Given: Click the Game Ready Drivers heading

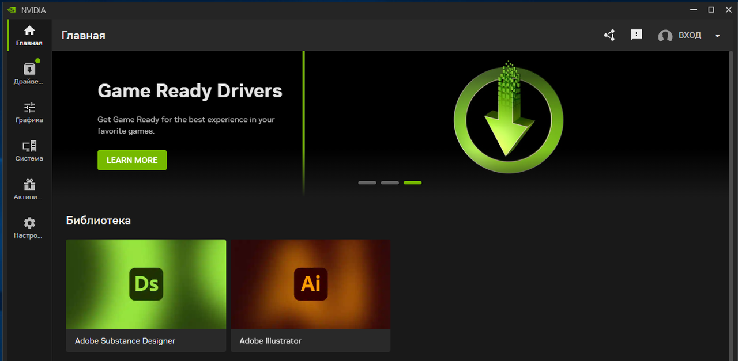Looking at the screenshot, I should pos(190,91).
